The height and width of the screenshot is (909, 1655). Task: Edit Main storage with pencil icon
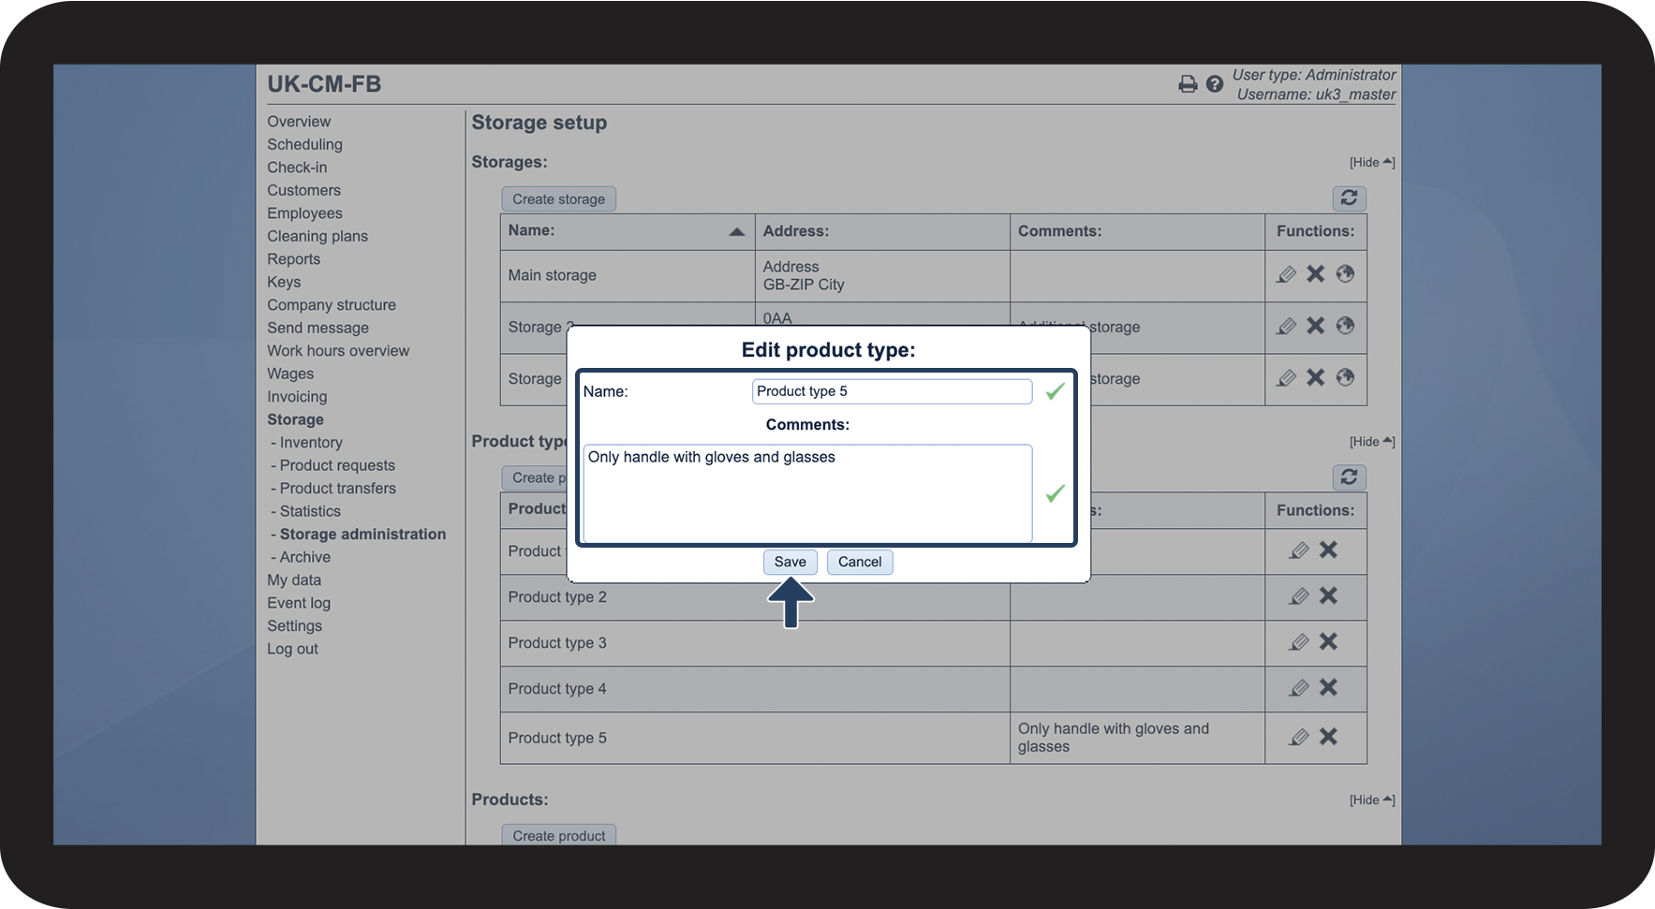[1287, 274]
